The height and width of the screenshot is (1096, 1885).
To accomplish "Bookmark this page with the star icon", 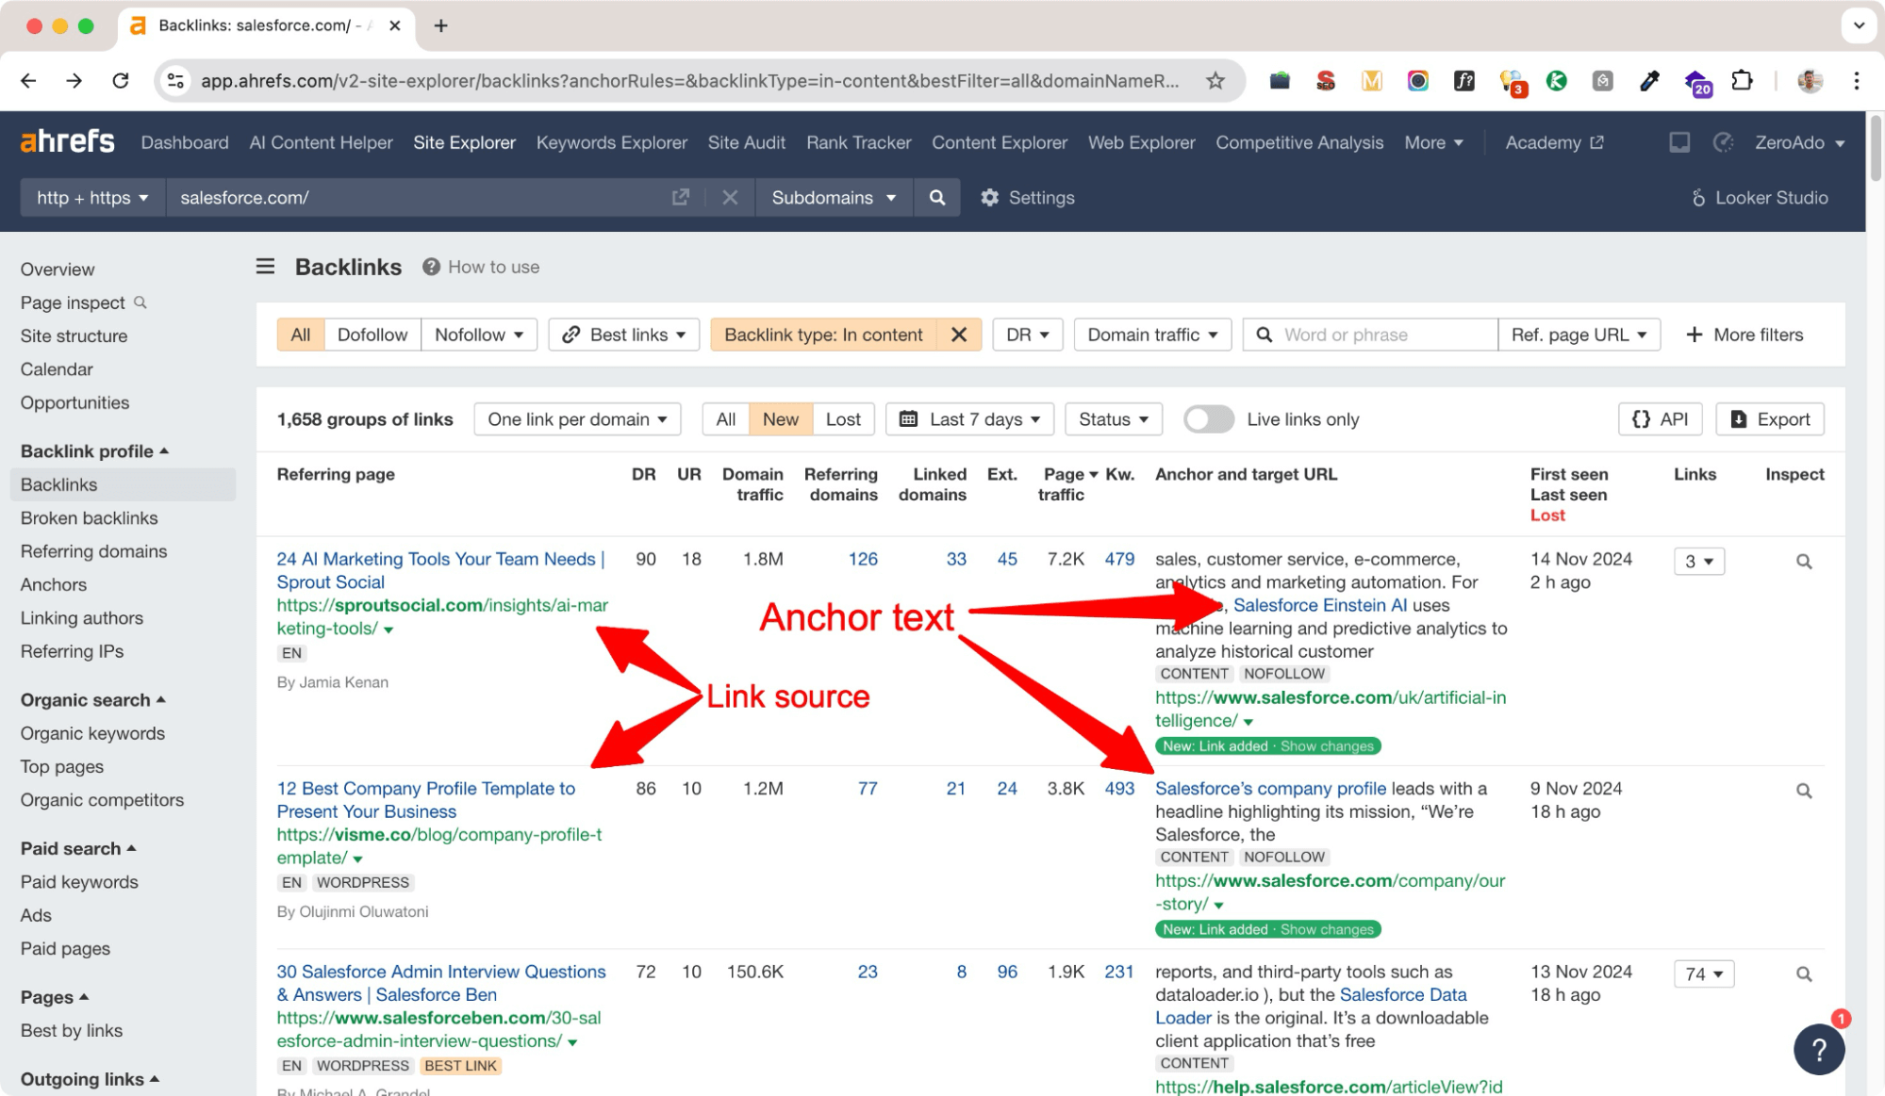I will 1215,81.
